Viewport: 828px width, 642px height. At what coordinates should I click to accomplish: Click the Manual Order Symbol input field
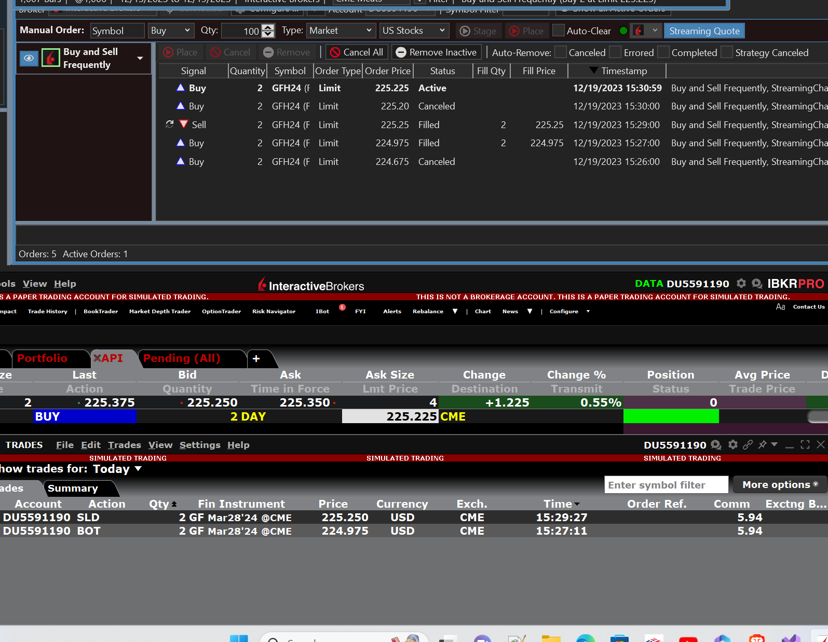117,31
